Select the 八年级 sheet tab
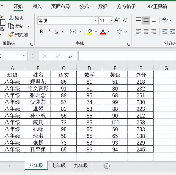The width and height of the screenshot is (176, 175). tap(36, 166)
